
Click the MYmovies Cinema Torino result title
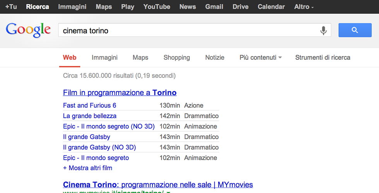[x=158, y=185]
